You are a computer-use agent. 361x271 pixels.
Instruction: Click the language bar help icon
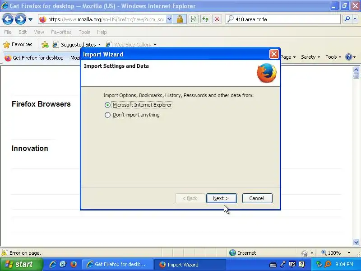301,264
